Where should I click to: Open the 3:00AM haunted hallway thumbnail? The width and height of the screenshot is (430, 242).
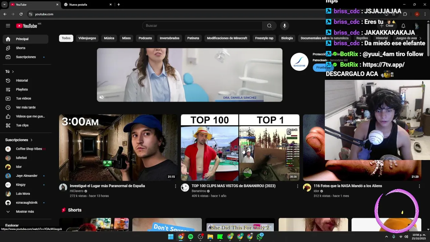point(118,148)
